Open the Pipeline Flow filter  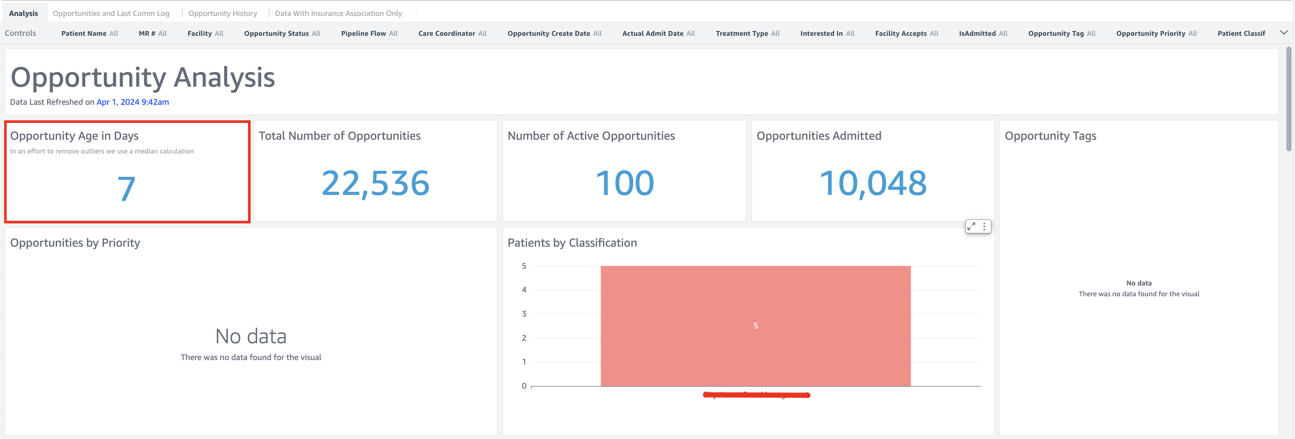(x=369, y=33)
